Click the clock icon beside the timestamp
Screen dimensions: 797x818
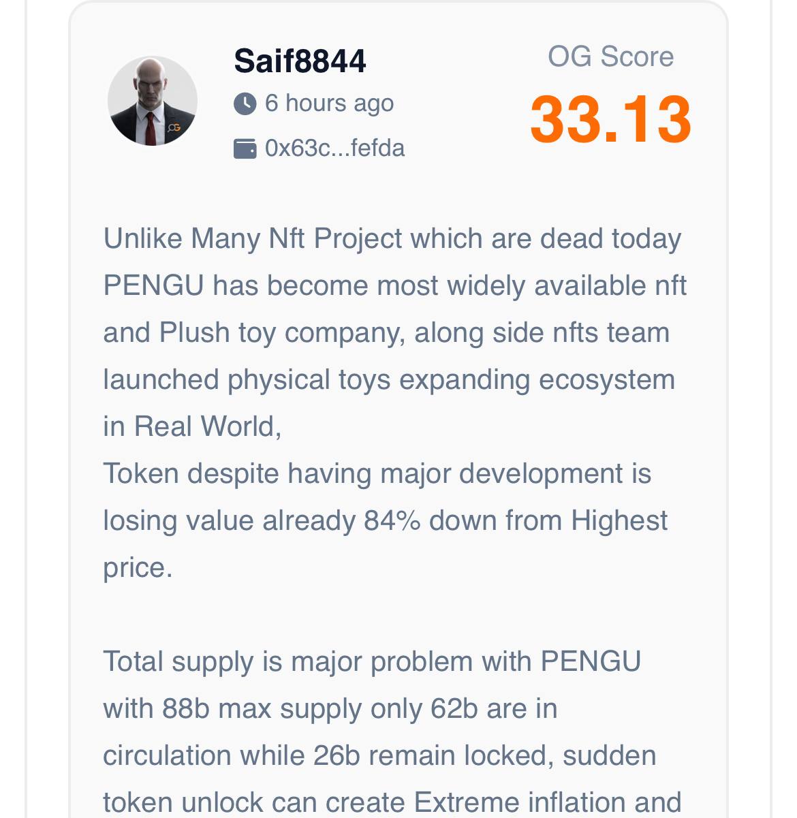pos(245,104)
